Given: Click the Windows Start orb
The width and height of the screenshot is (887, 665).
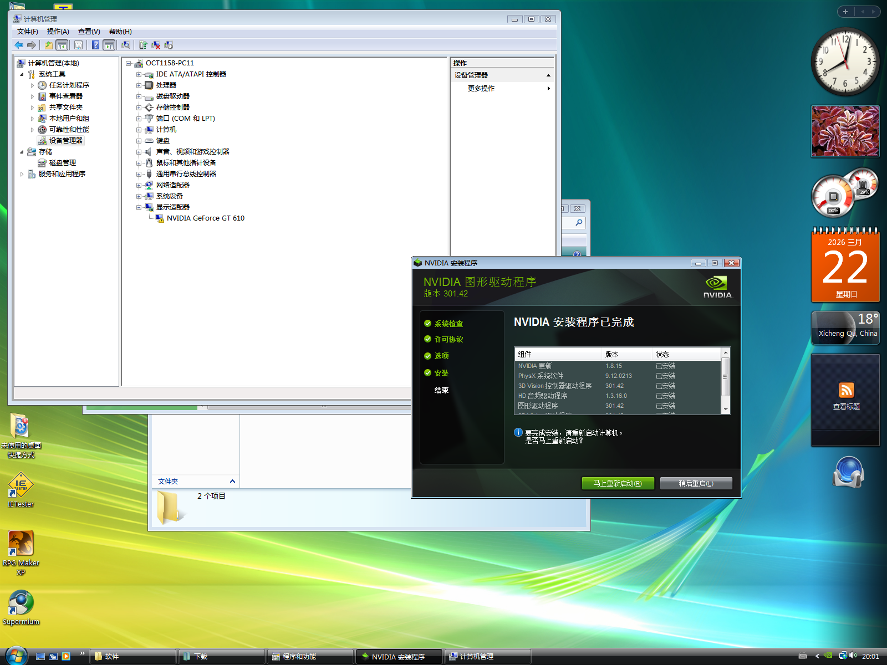Looking at the screenshot, I should 16,656.
